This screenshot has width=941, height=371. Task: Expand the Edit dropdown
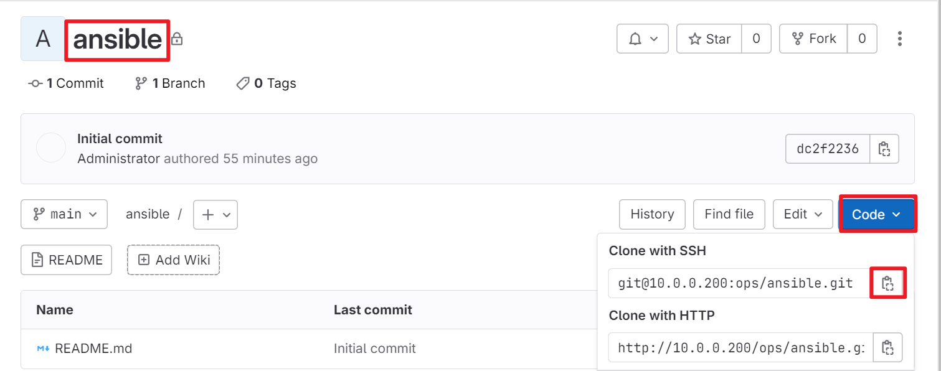coord(803,214)
